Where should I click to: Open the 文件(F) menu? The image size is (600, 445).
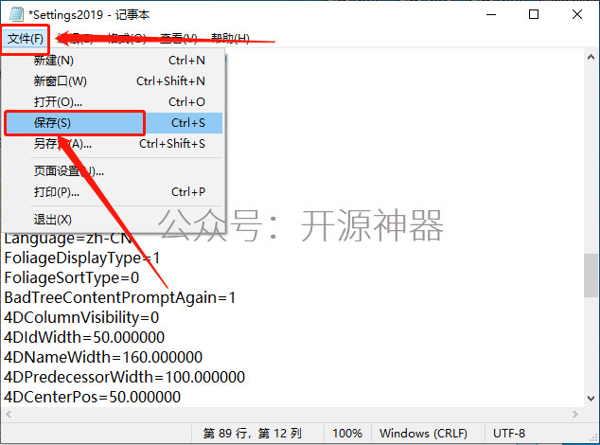(26, 39)
